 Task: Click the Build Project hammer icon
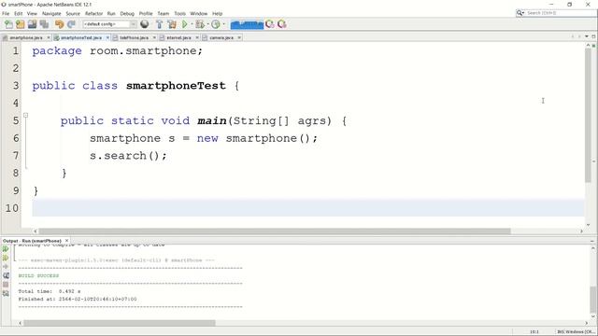tap(160, 24)
